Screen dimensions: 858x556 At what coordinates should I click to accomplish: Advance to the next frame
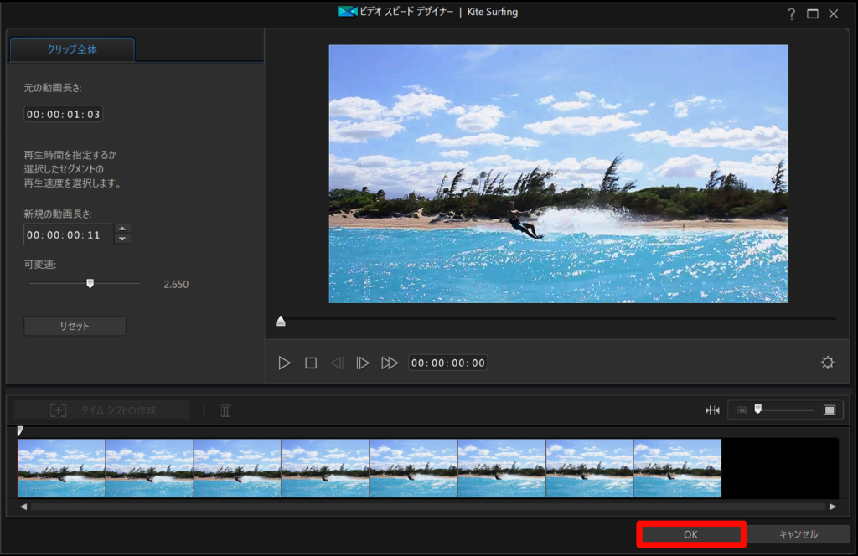(363, 363)
